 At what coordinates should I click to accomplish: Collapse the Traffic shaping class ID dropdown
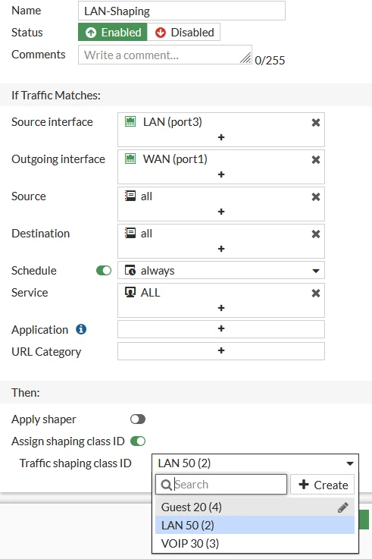pos(255,463)
